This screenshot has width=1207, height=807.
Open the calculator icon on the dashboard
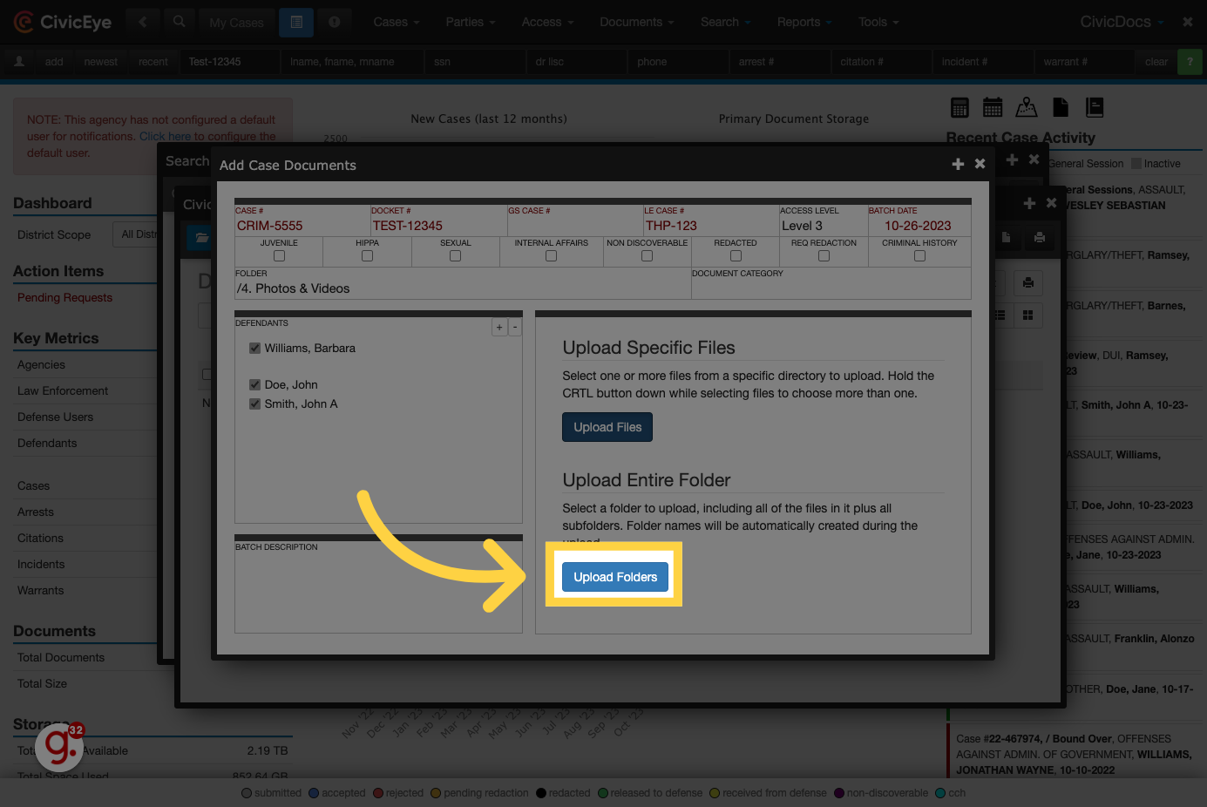[959, 107]
